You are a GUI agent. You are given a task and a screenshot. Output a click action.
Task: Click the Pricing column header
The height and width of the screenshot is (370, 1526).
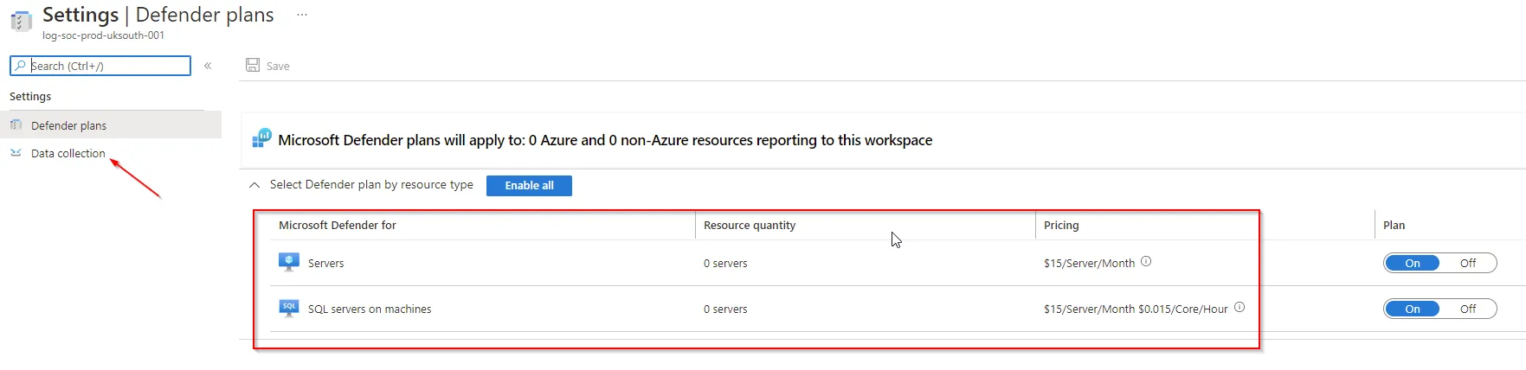point(1061,225)
